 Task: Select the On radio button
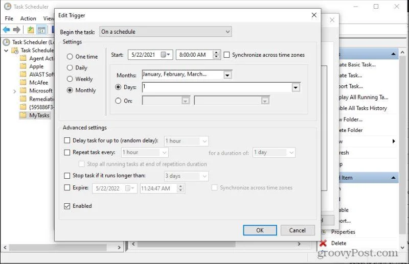[118, 101]
